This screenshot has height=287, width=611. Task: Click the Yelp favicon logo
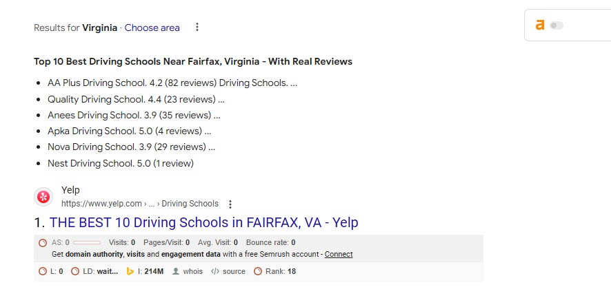click(x=43, y=197)
